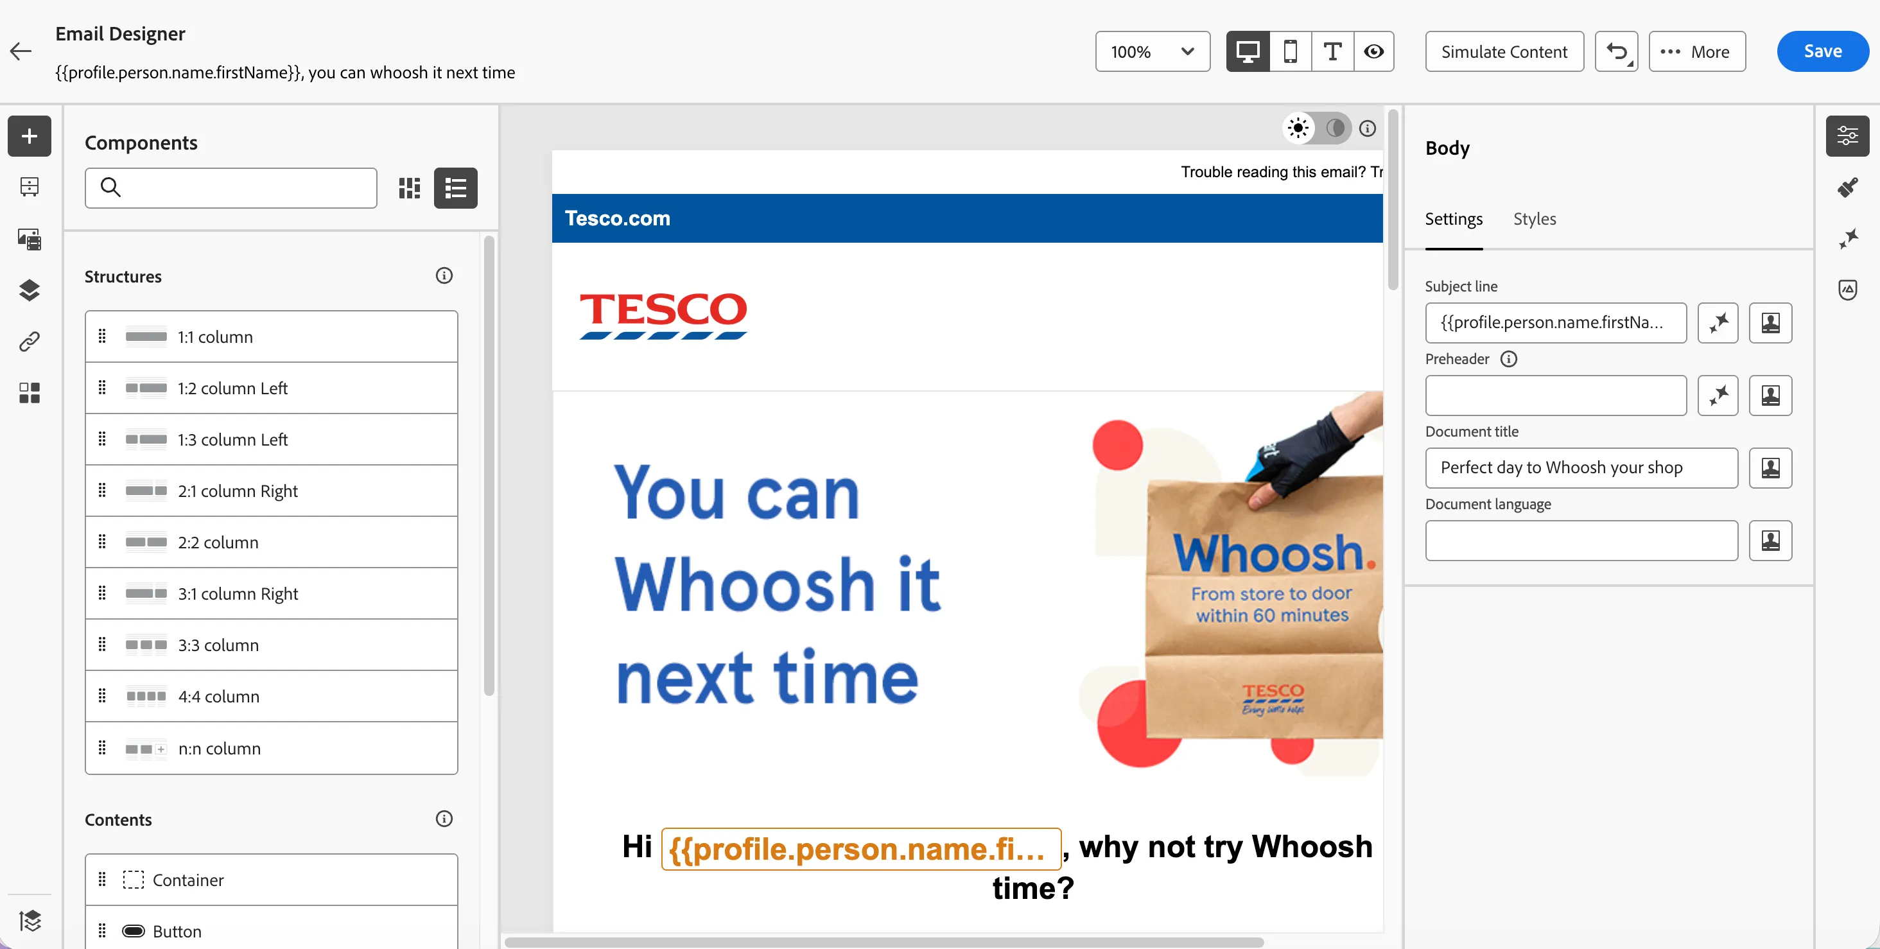
Task: Open personalization for Preheader
Action: coord(1770,395)
